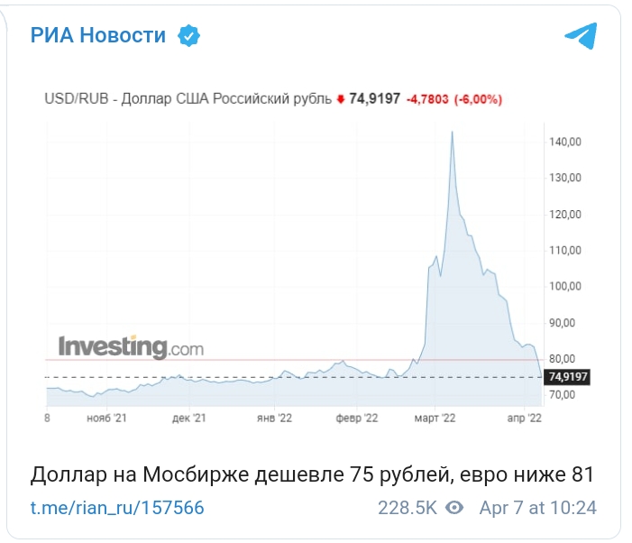Click the нояб '21 axis label
The width and height of the screenshot is (632, 543).
[x=106, y=418]
